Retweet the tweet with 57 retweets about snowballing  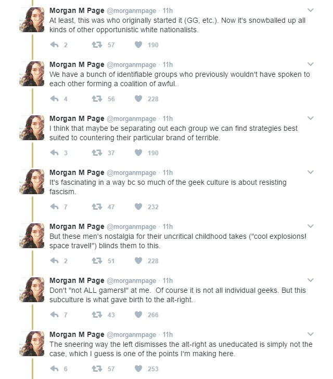pos(96,45)
